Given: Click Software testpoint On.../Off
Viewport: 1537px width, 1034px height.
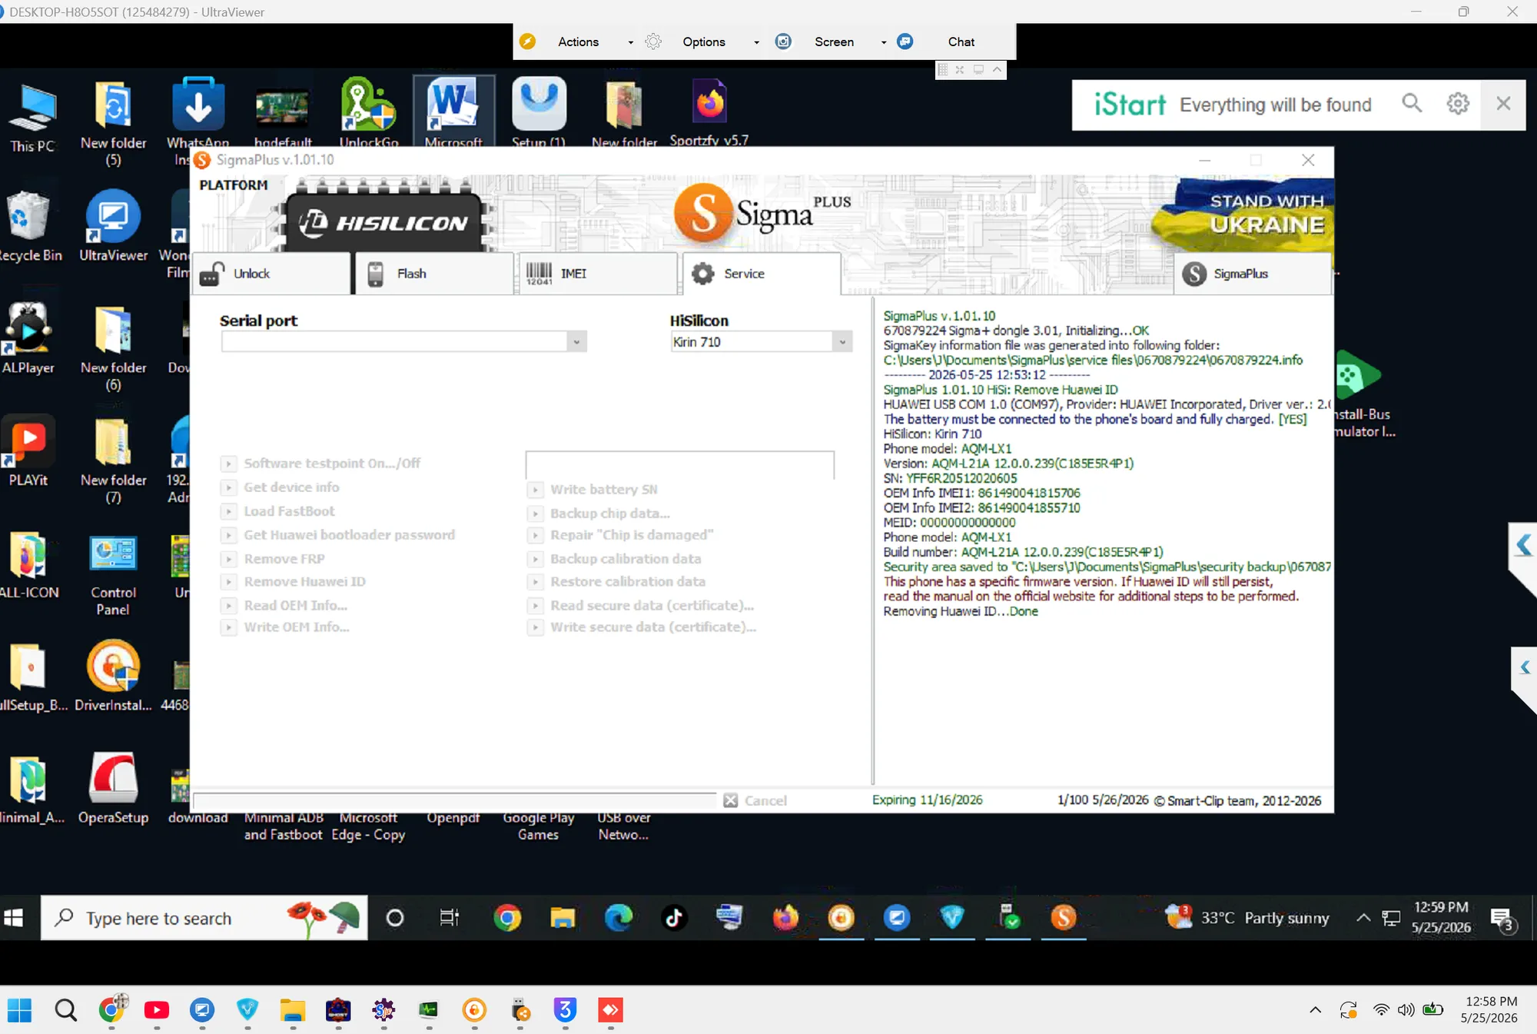Looking at the screenshot, I should 323,464.
